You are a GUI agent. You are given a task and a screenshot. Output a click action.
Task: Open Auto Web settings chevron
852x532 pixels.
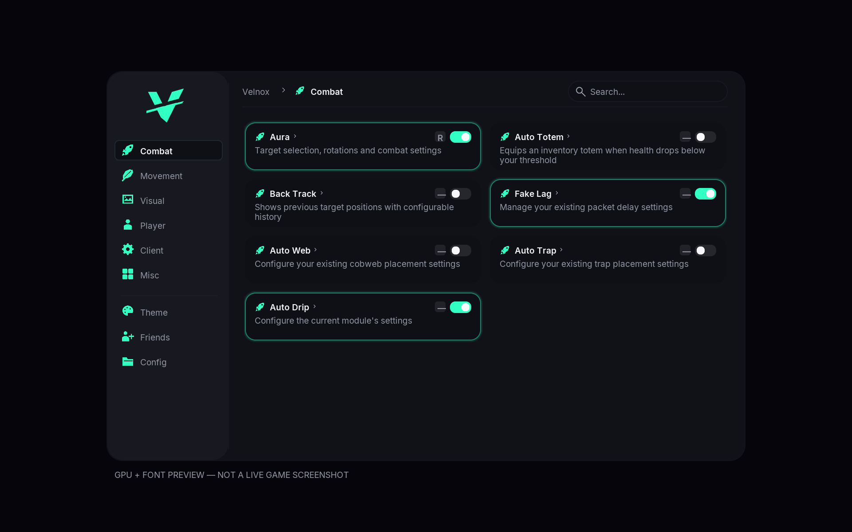point(316,250)
